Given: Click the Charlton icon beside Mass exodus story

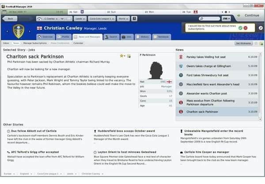Looking at the screenshot, I should point(181,103).
